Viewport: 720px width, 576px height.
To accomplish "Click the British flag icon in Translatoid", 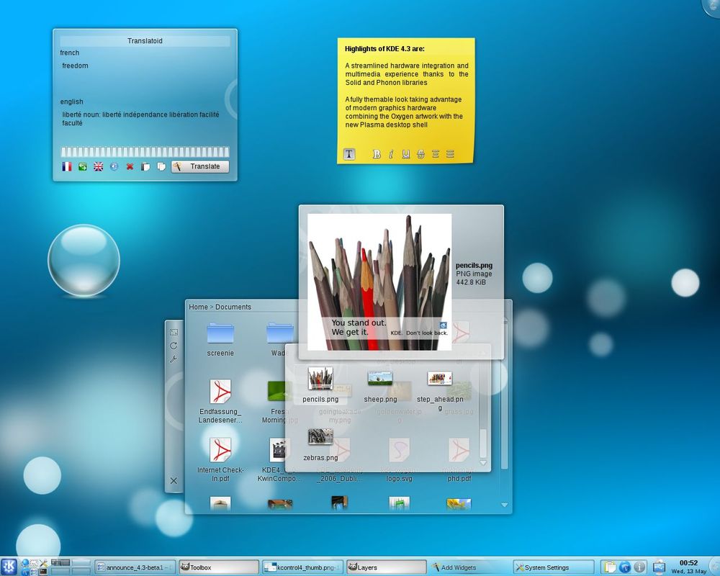I will point(99,166).
